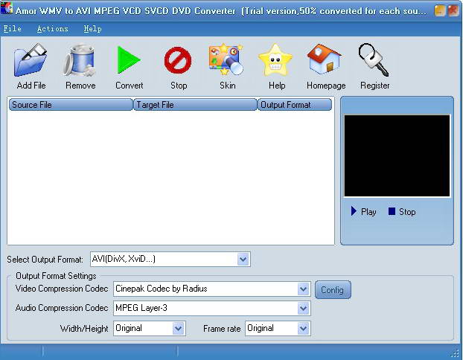463x360 pixels.
Task: Click the Remove trash can icon
Action: pos(80,60)
